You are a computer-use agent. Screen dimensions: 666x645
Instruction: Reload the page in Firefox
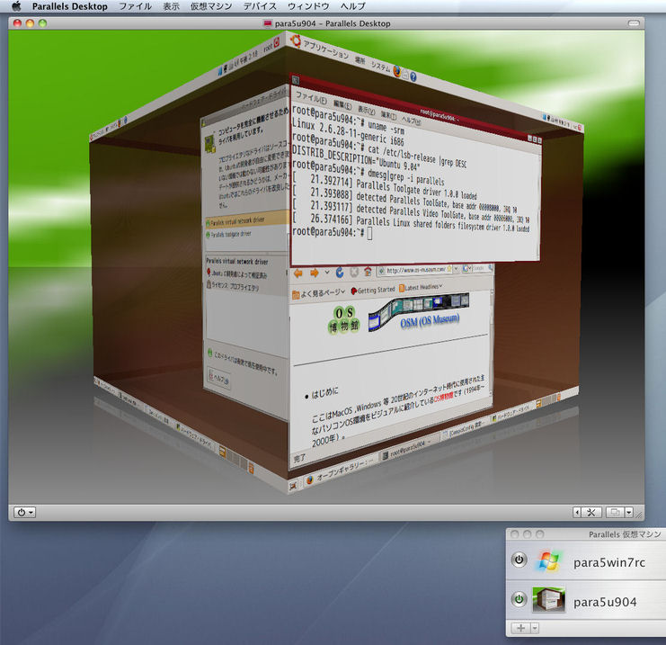[340, 272]
